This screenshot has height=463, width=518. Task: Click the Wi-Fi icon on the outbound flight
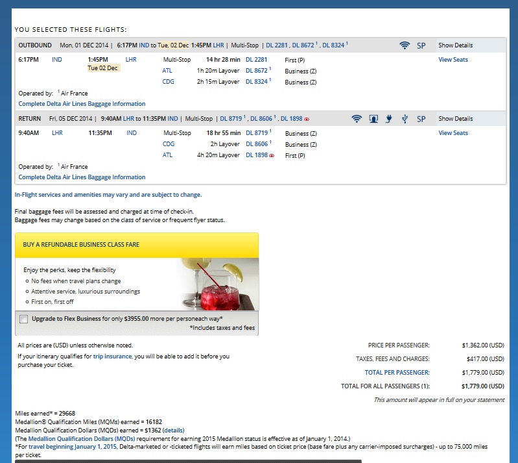click(x=405, y=45)
